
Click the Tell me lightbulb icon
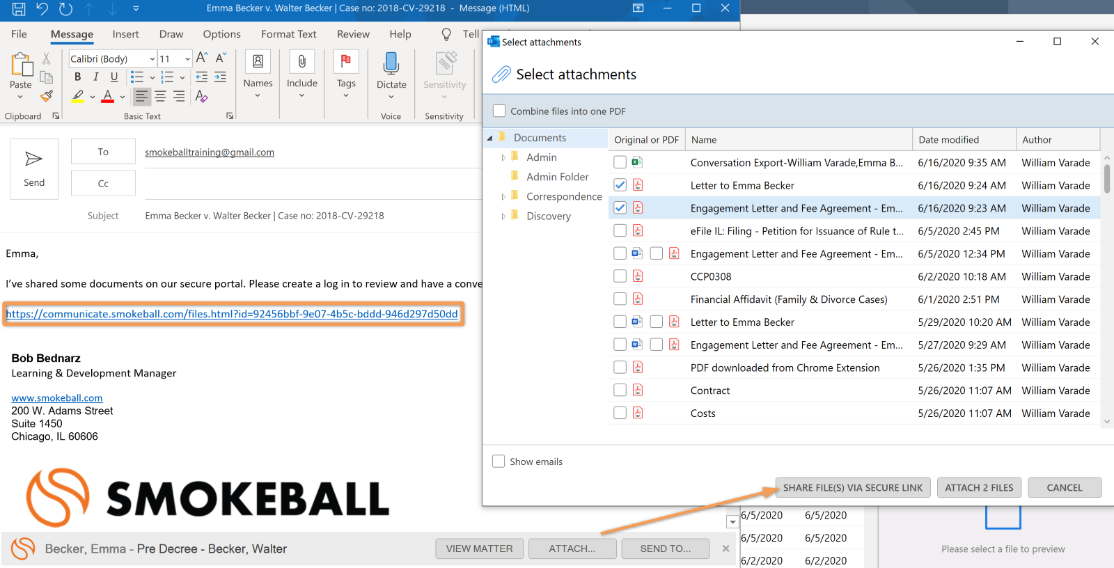point(447,34)
